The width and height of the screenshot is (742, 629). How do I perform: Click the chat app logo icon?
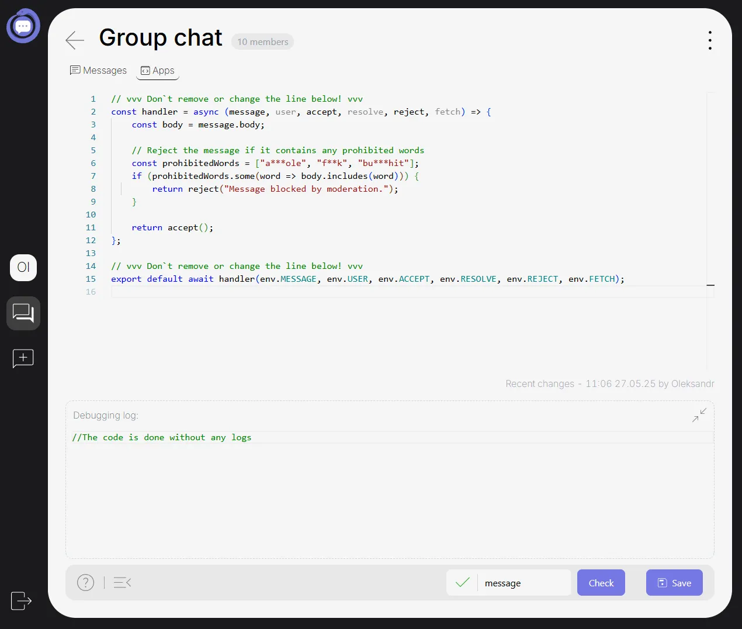click(x=23, y=26)
